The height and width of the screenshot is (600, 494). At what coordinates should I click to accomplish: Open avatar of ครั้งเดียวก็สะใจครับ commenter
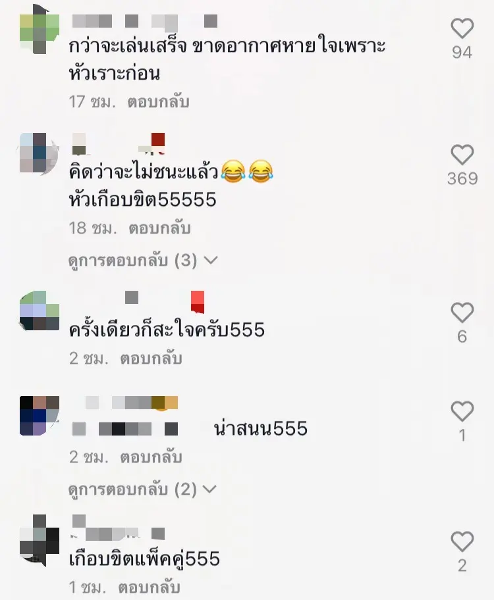click(40, 311)
